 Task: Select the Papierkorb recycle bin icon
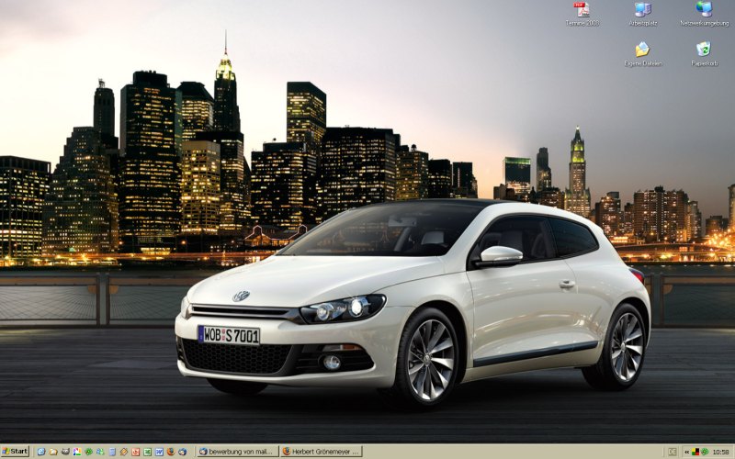coord(704,50)
